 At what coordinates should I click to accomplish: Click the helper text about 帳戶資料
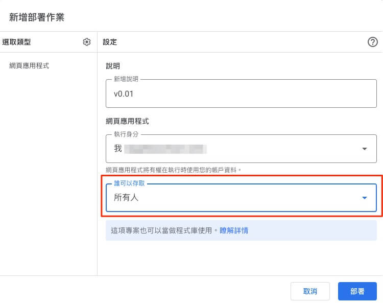click(x=173, y=169)
